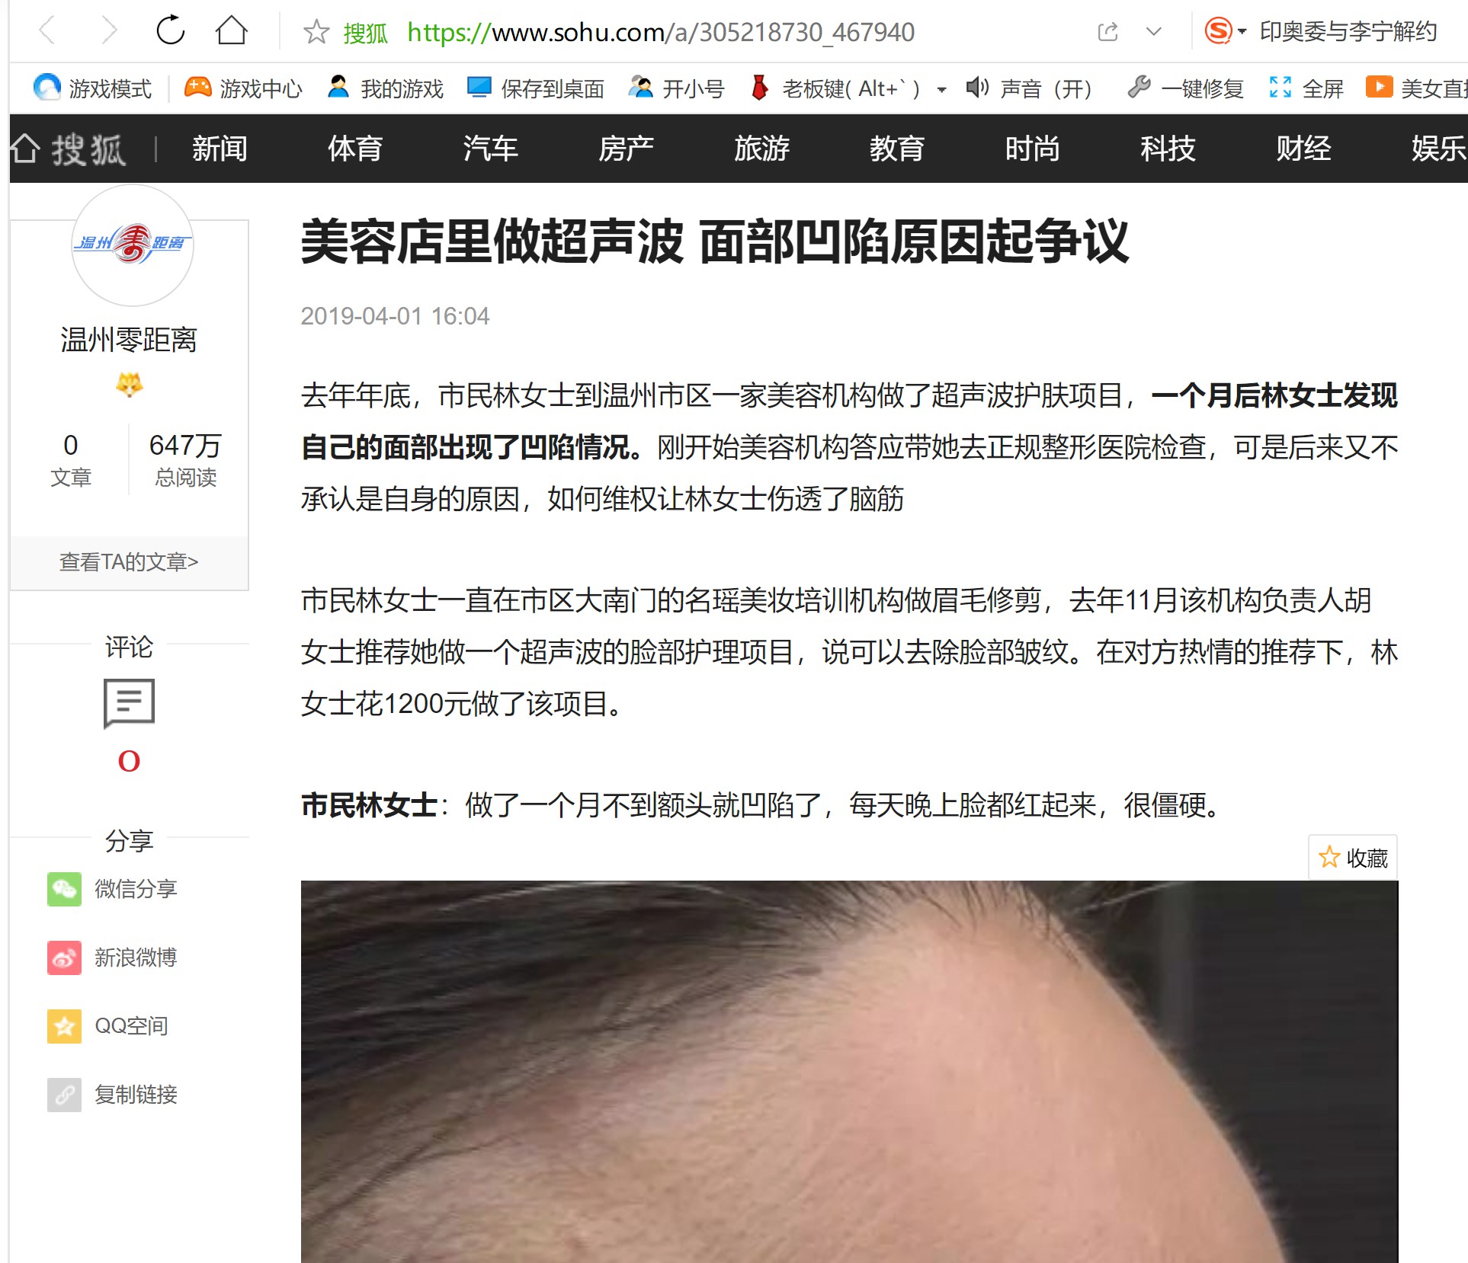Share to 新浪微博 icon
Viewport: 1468px width, 1263px height.
coord(64,958)
